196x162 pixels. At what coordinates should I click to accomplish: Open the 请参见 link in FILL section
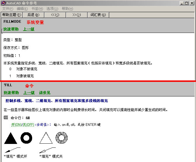(x=45, y=93)
